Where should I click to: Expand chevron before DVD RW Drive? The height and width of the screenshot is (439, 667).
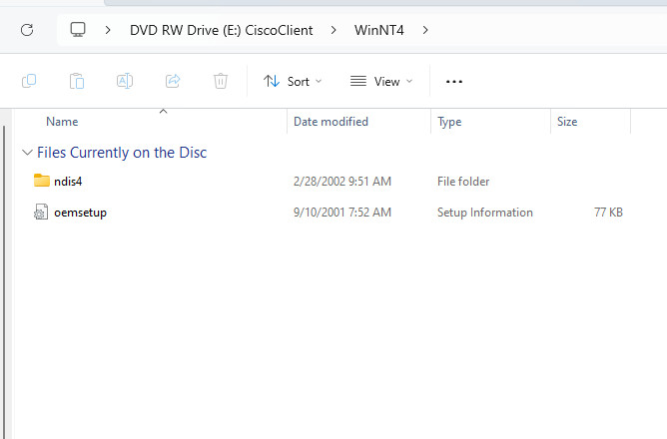tap(108, 30)
